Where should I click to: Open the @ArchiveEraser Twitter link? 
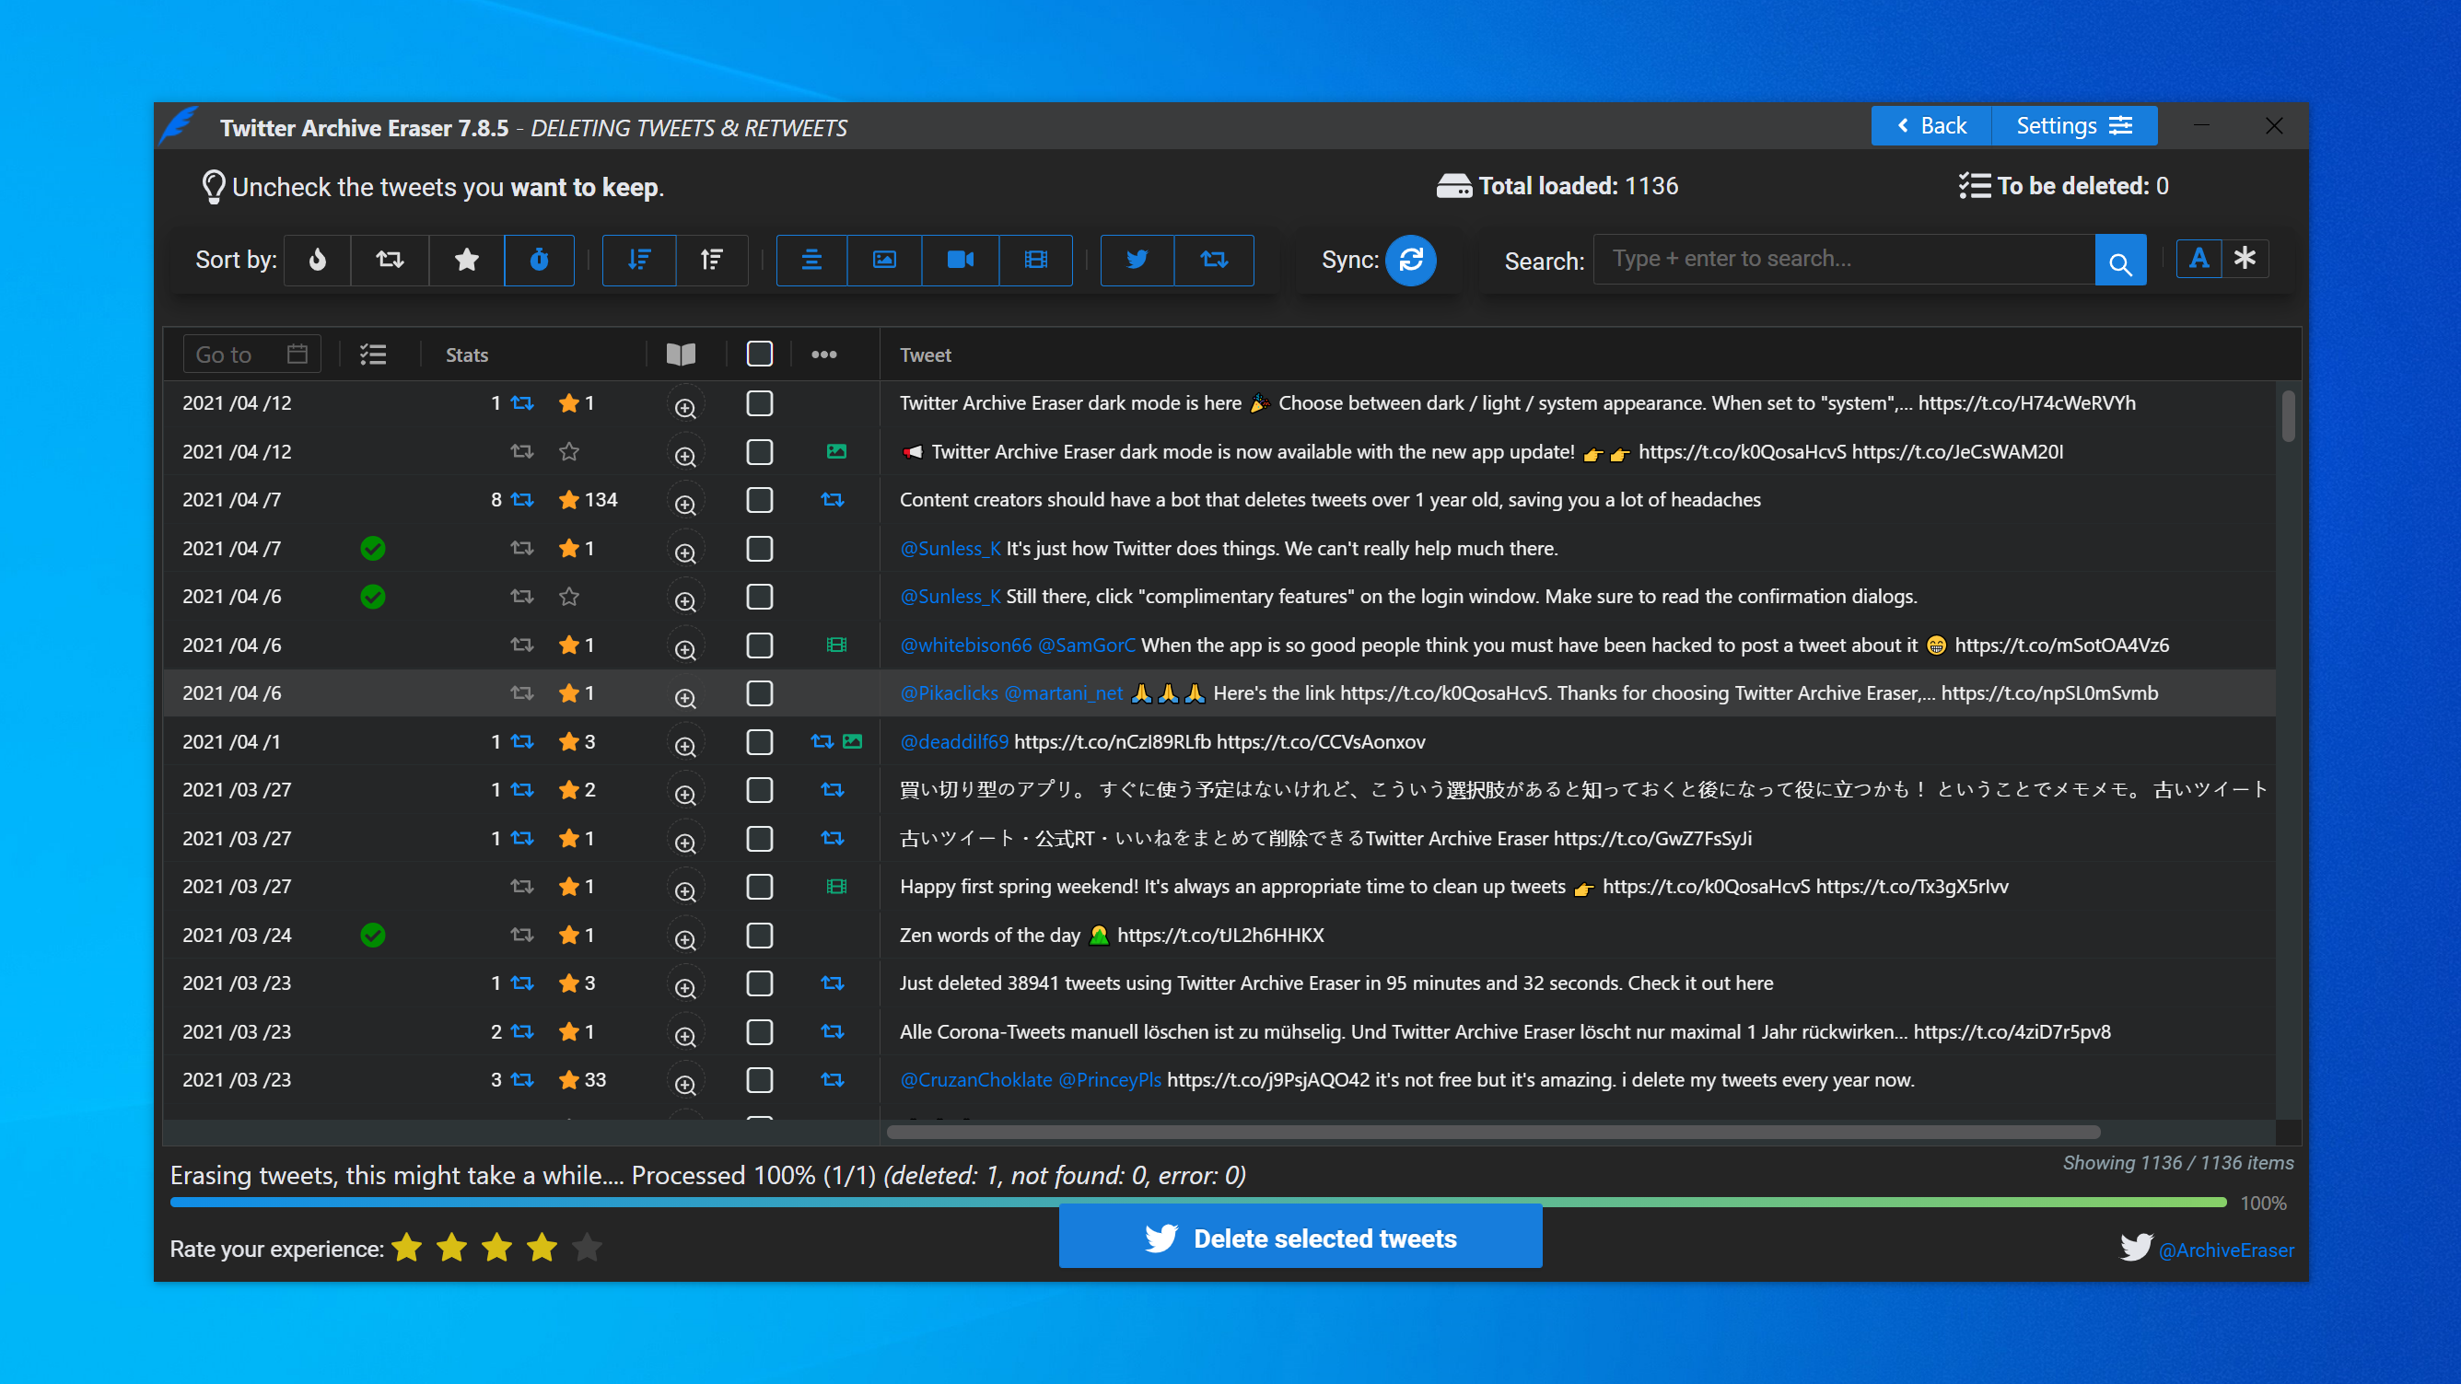[2226, 1249]
